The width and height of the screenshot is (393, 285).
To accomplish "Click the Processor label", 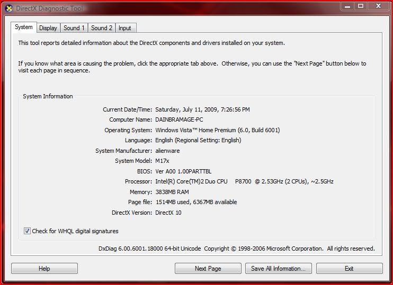I will coord(139,181).
